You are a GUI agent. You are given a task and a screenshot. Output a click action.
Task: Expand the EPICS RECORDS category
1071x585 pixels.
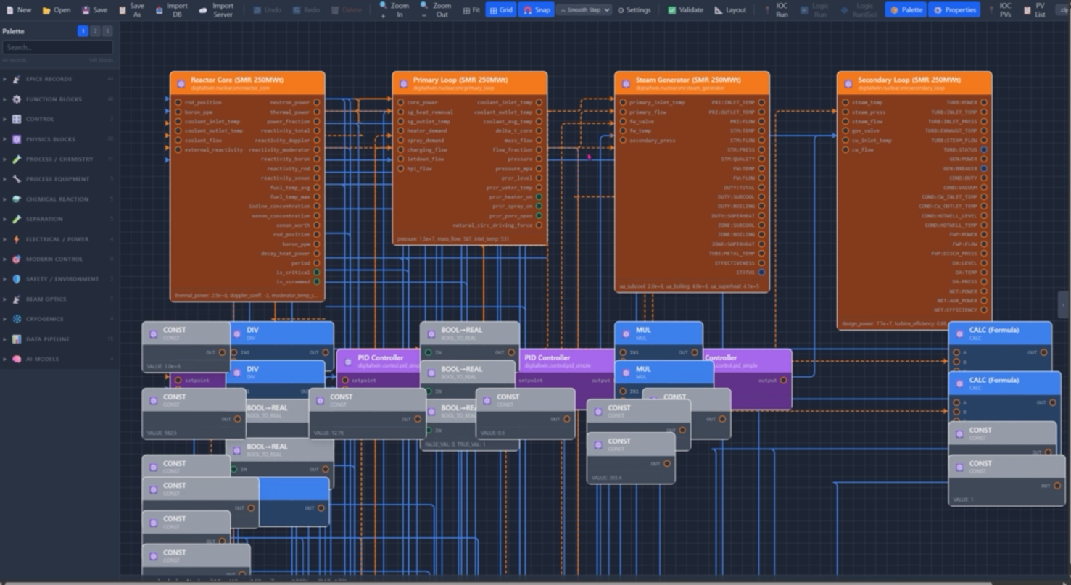[x=58, y=79]
